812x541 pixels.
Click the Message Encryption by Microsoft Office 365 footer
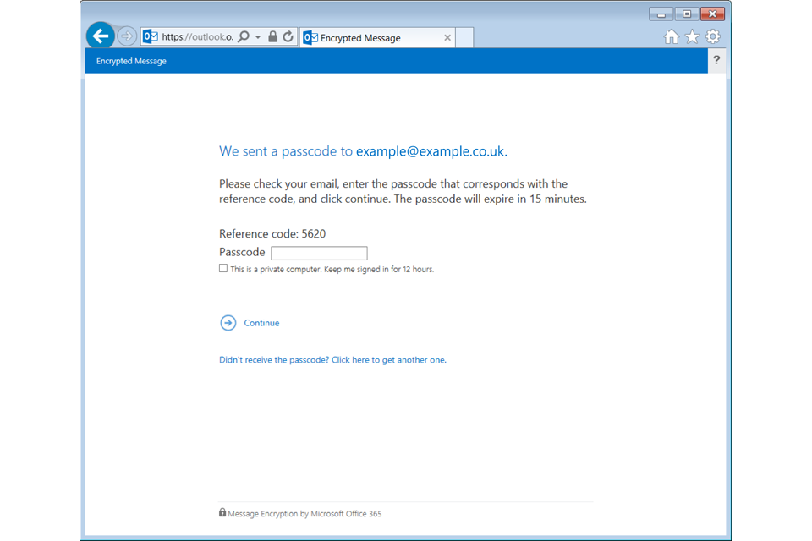(304, 514)
